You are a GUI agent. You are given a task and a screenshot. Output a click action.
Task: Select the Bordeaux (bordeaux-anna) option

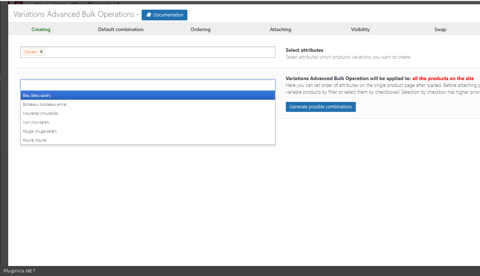45,104
